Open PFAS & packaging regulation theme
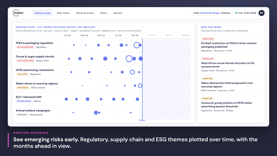The height and width of the screenshot is (156, 277). point(34,43)
